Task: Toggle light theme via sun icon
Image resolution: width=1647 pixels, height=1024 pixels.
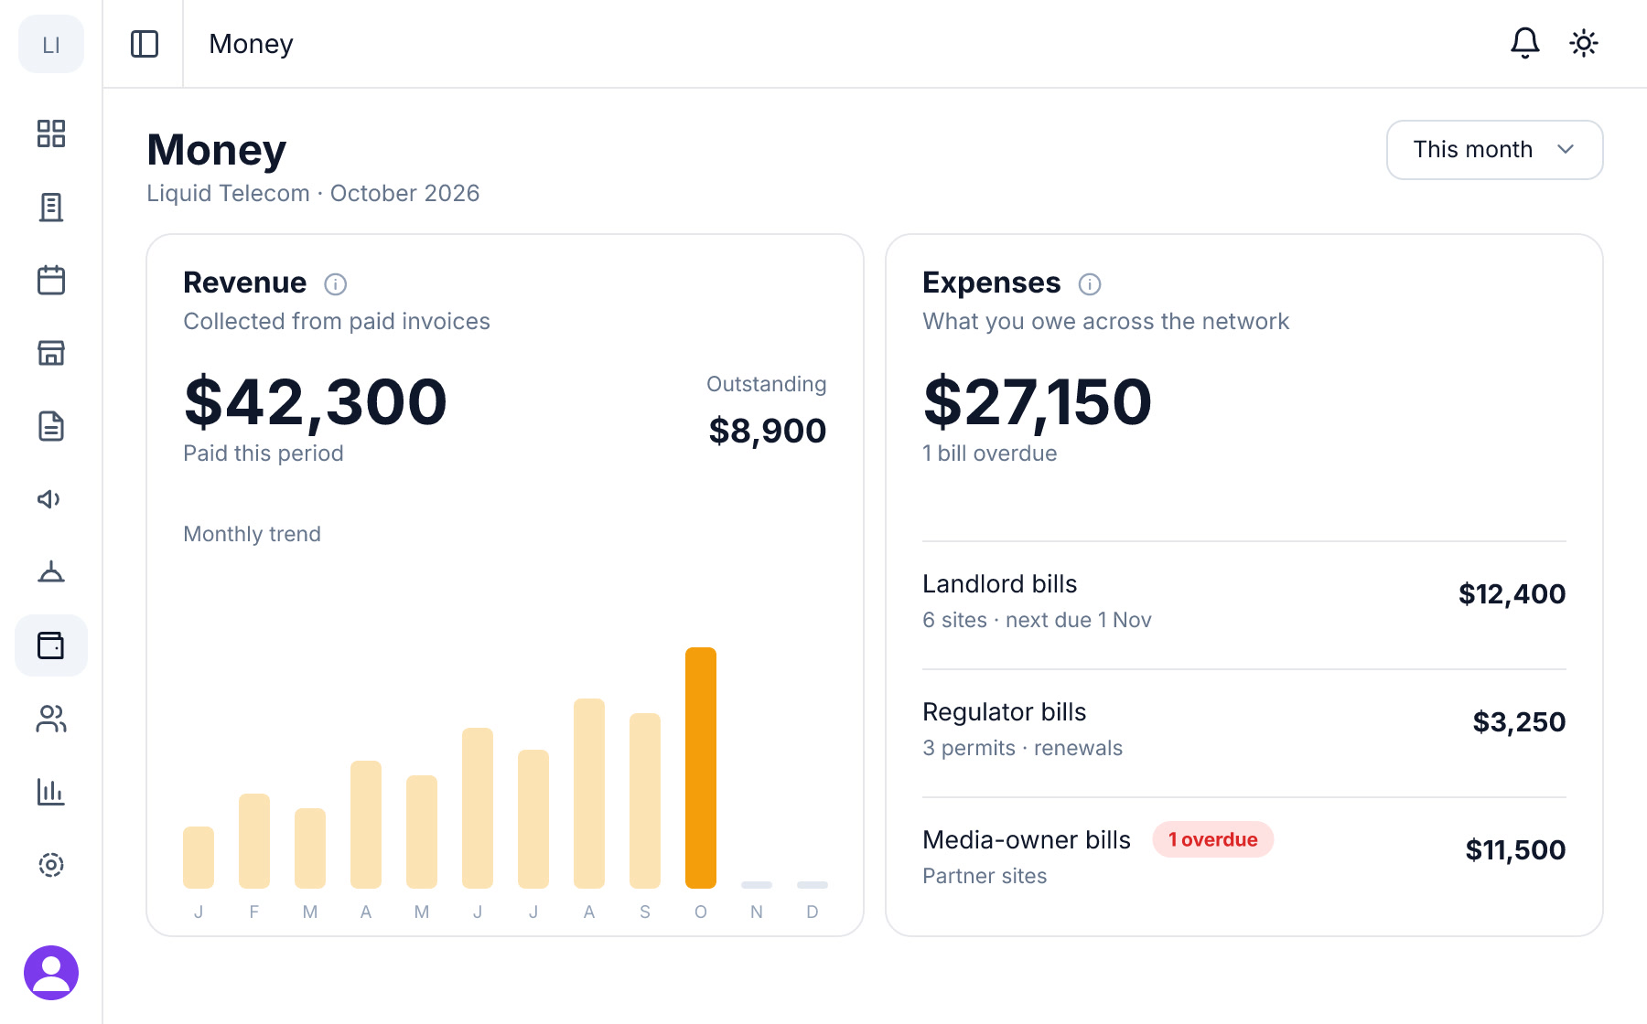Action: pos(1584,43)
